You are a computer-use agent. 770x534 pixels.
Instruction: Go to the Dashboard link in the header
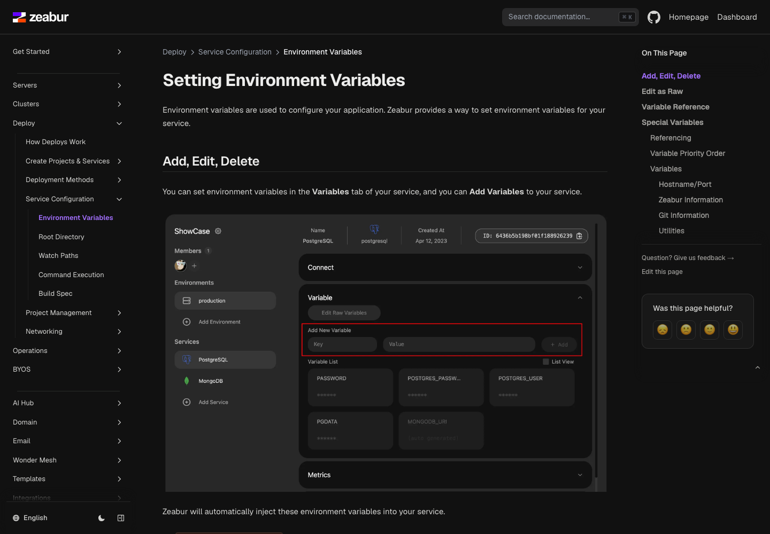point(737,17)
